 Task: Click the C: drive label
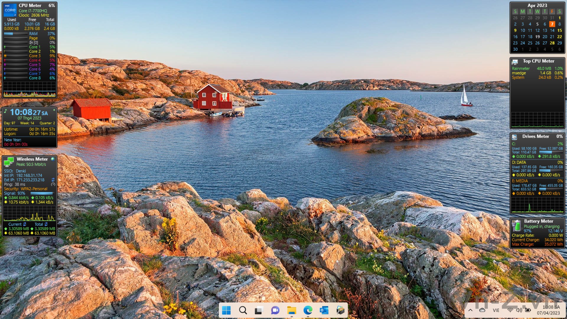(514, 144)
